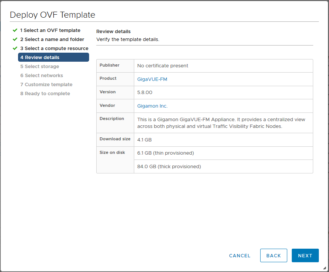Go to step 3 Select a compute resource
This screenshot has height=272, width=329.
(54, 48)
